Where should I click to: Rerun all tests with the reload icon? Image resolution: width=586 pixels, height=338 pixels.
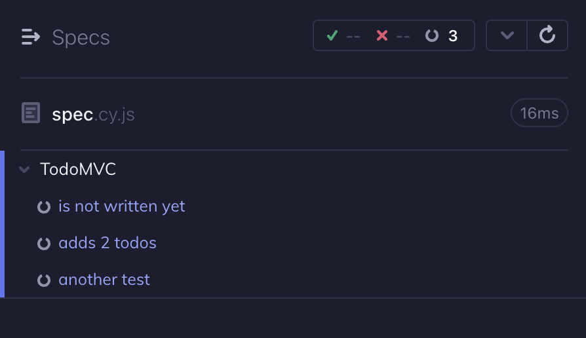click(547, 35)
